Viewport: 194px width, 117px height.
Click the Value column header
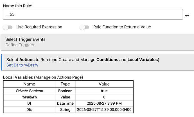click(104, 84)
